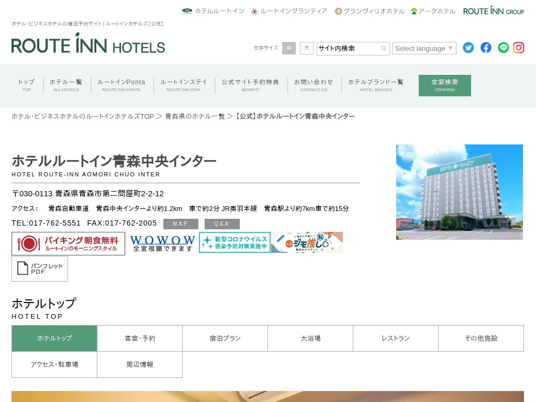The width and height of the screenshot is (536, 402).
Task: Click the MAP button
Action: [181, 224]
